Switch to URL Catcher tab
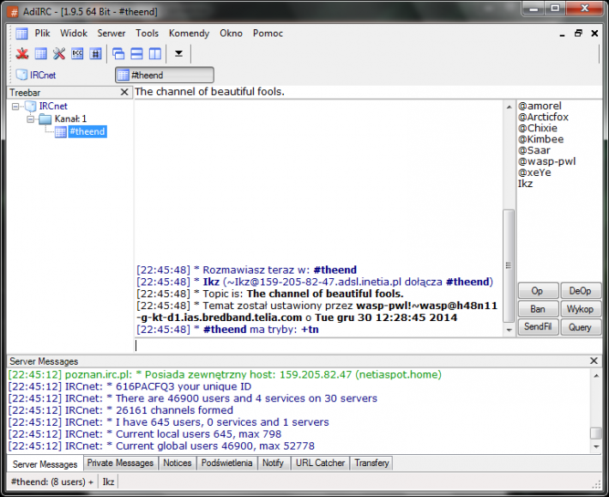The width and height of the screenshot is (609, 497). pos(320,463)
